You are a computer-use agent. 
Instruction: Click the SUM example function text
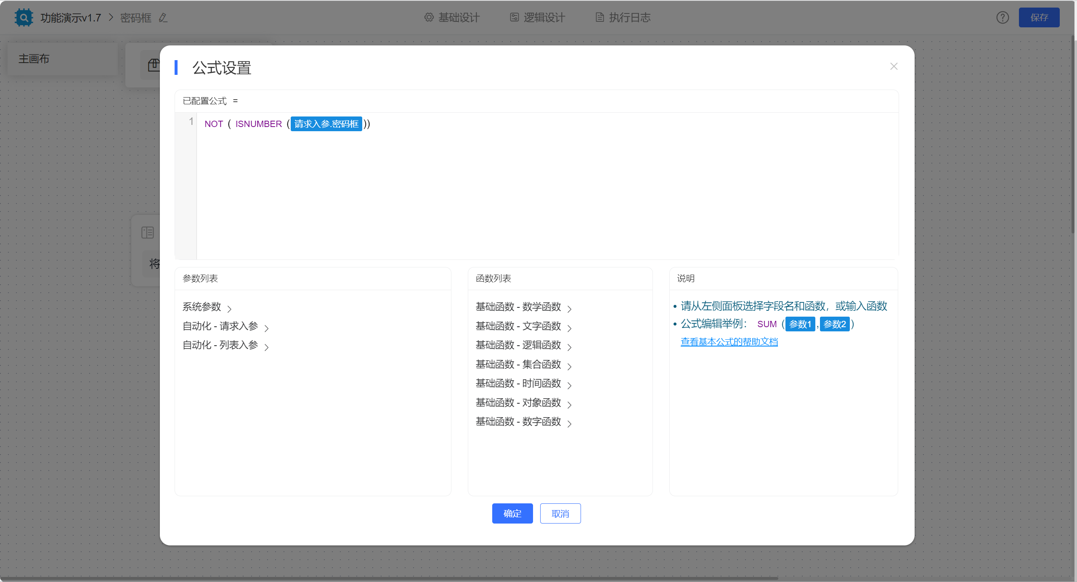click(x=767, y=324)
